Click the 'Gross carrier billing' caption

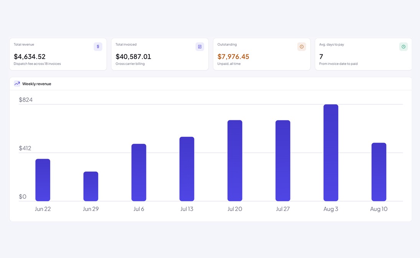[x=130, y=64]
